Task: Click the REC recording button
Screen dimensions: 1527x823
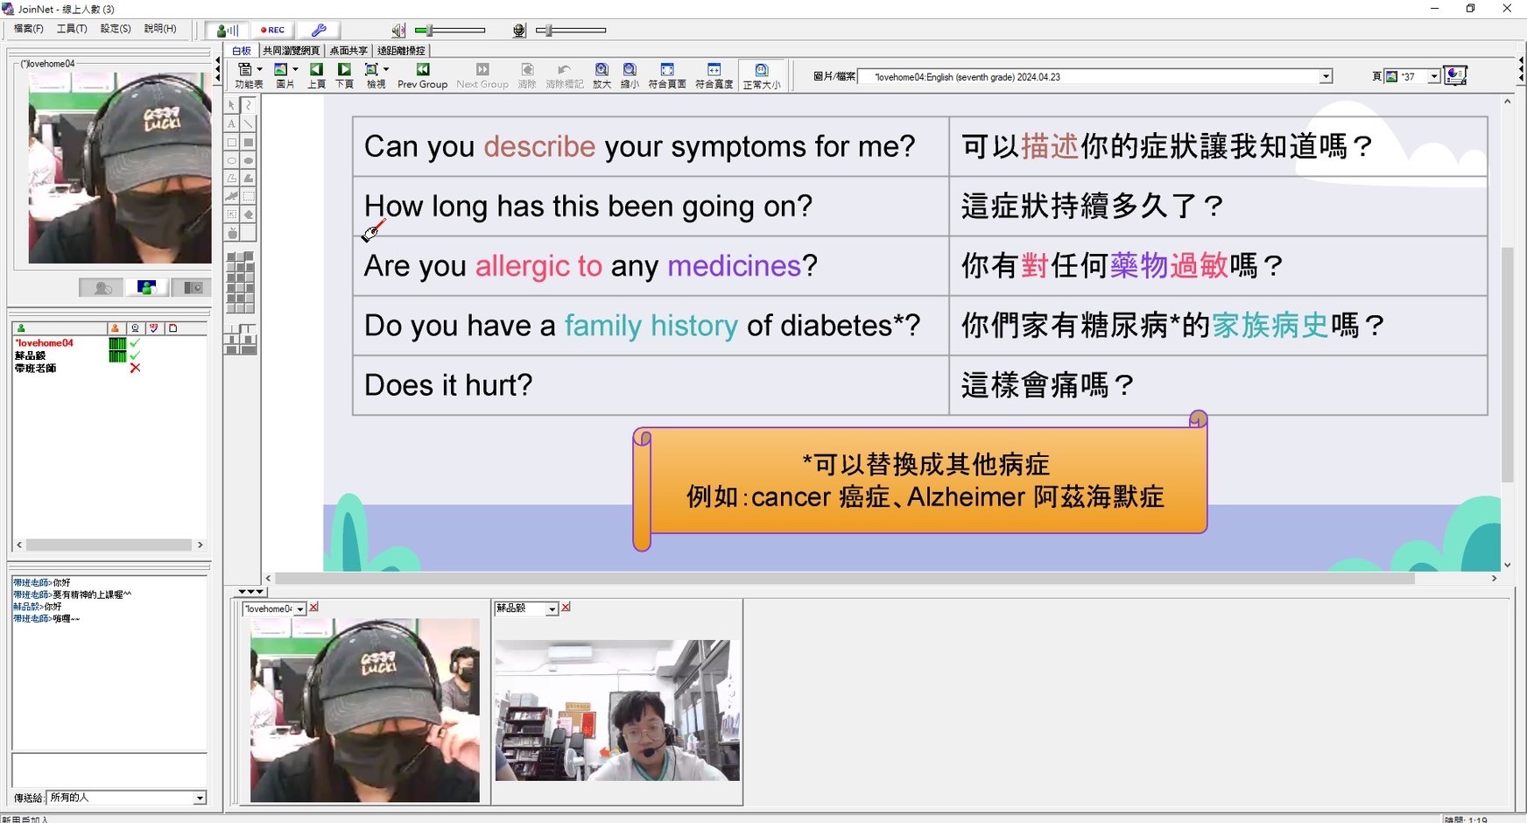Action: pos(272,30)
